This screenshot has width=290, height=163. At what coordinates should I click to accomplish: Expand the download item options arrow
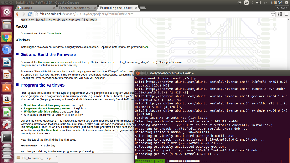click(57, 158)
